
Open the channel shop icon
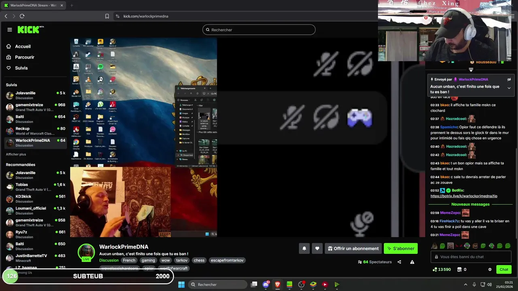[459, 270]
